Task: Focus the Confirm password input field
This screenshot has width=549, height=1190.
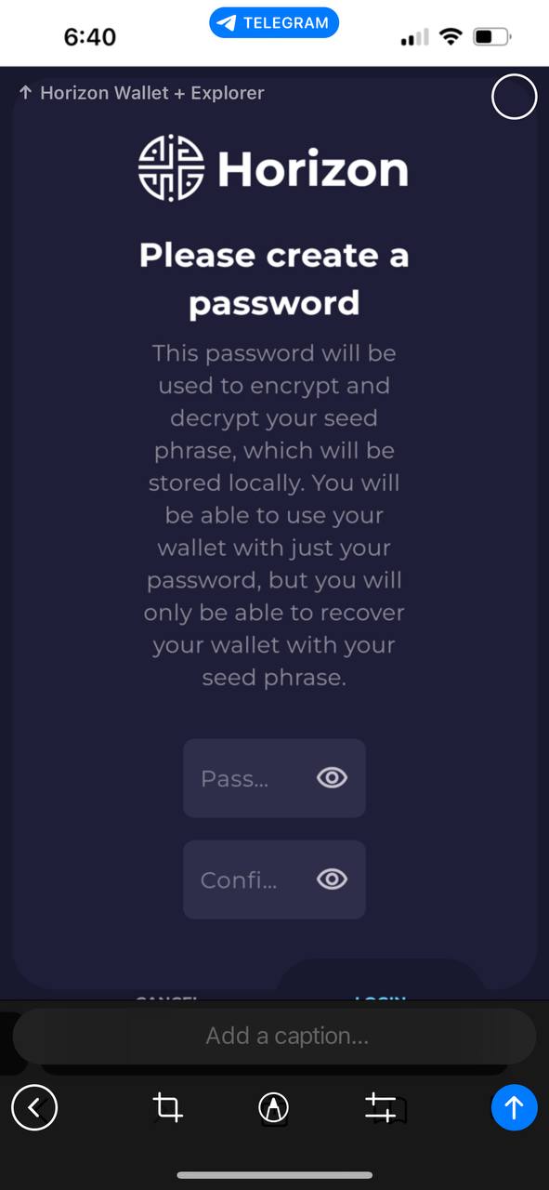Action: 274,879
